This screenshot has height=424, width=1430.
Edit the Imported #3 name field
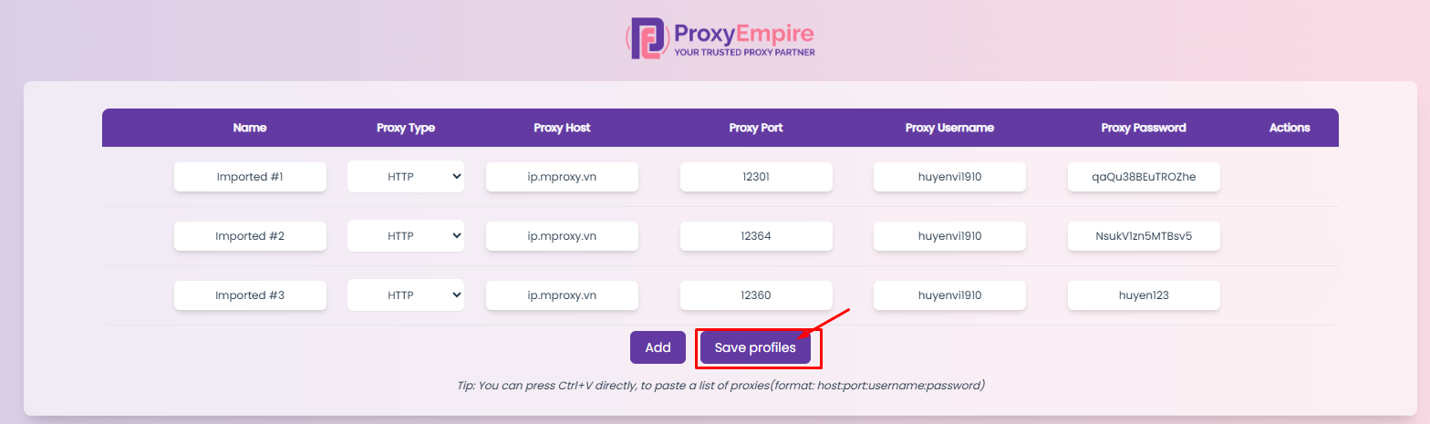[x=250, y=295]
